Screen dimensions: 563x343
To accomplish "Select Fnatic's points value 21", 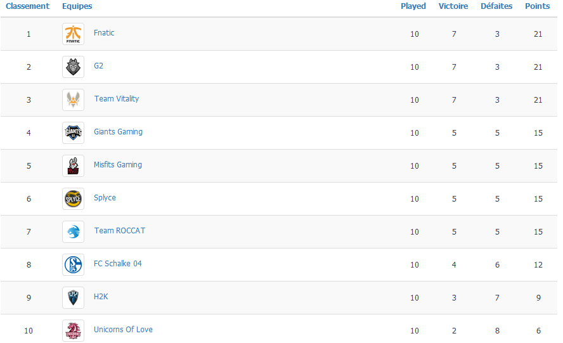I will 538,34.
